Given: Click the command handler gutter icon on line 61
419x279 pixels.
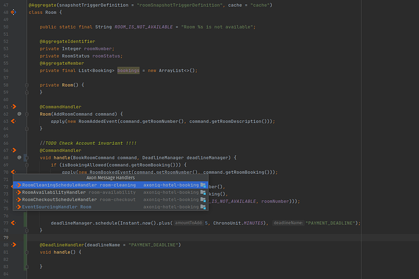Looking at the screenshot, I should pyautogui.click(x=13, y=107).
